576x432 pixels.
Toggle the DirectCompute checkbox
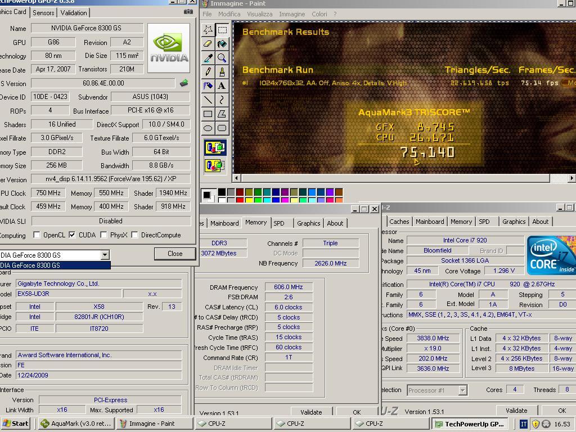tap(135, 235)
